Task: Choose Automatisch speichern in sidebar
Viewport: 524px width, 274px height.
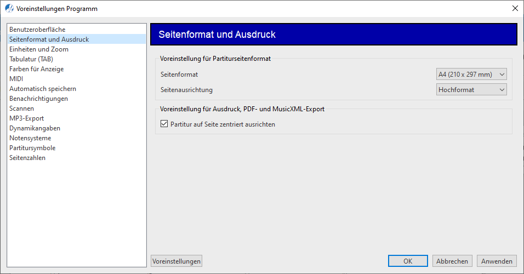Action: click(43, 89)
